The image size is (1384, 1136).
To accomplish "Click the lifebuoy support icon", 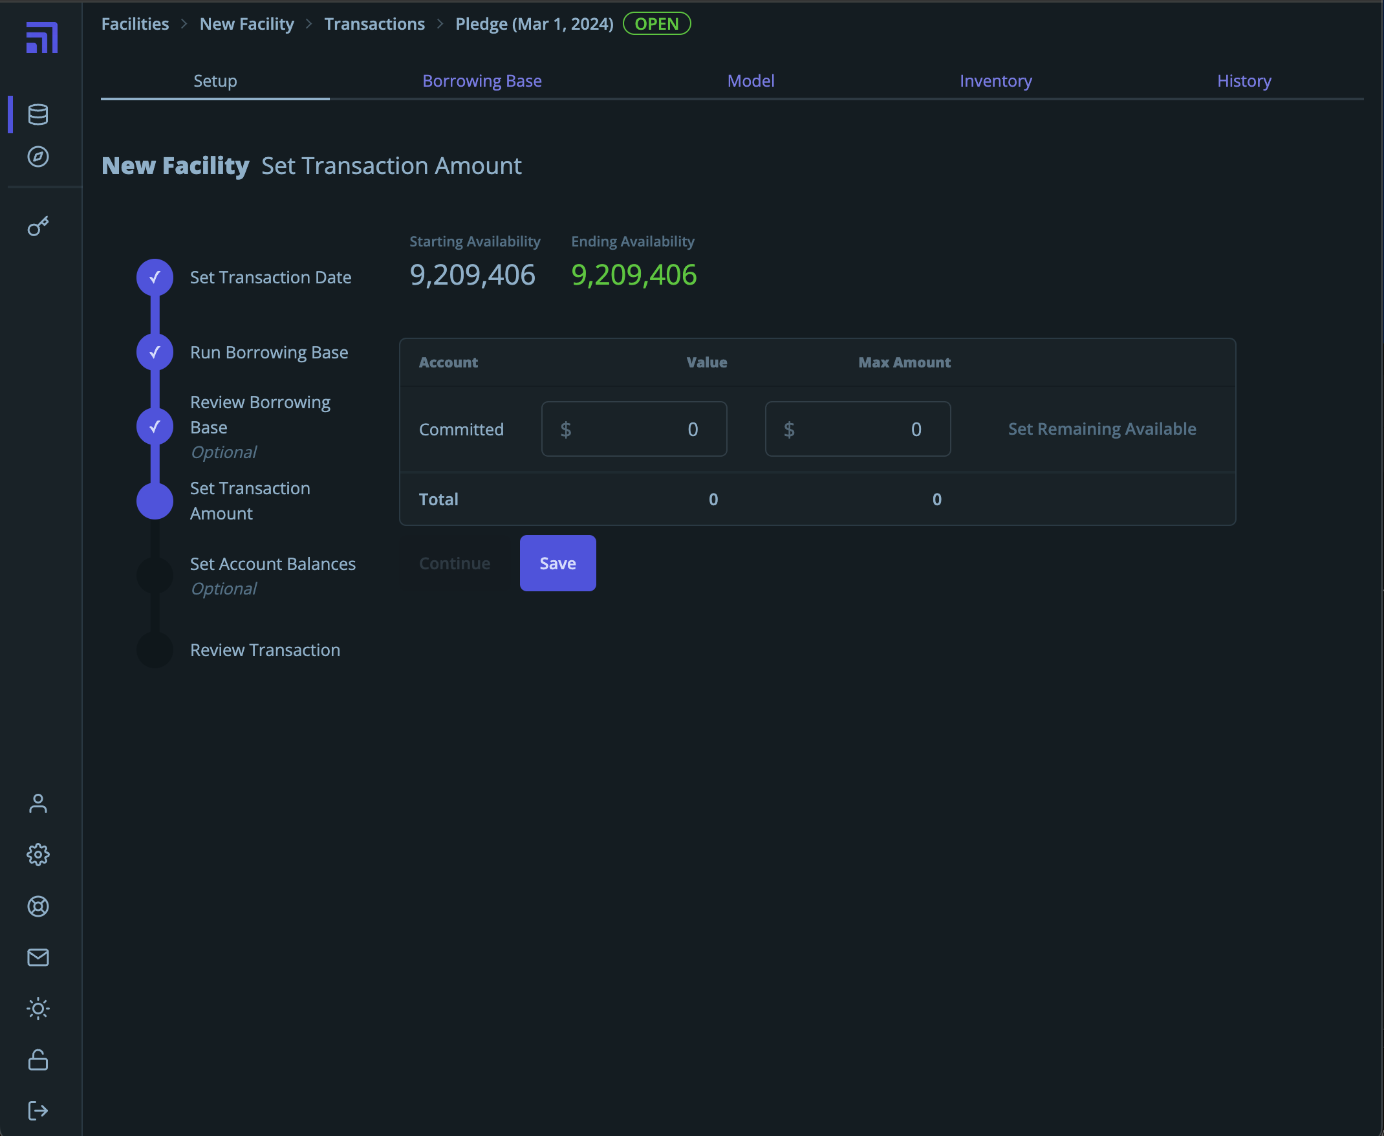I will [38, 906].
